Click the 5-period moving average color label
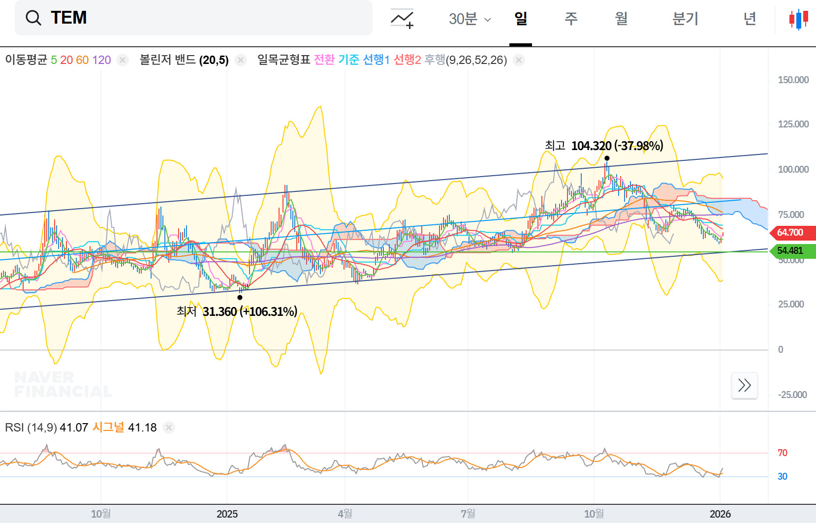Screen dimensions: 816x523 click(54, 60)
